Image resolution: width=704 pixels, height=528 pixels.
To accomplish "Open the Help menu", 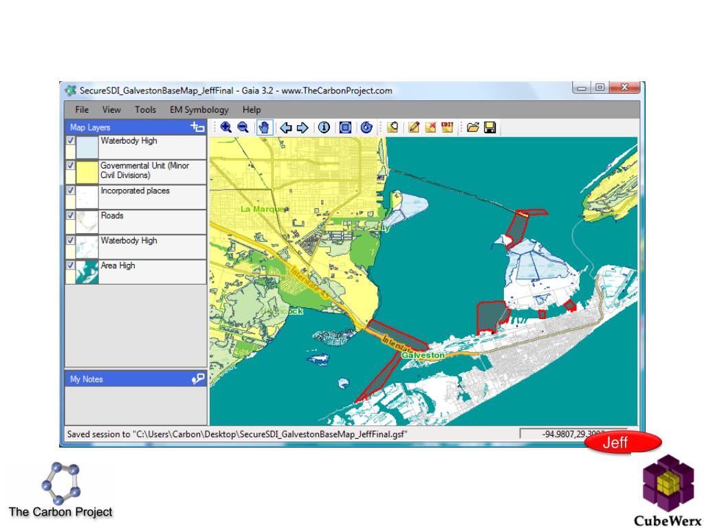I will pyautogui.click(x=252, y=109).
